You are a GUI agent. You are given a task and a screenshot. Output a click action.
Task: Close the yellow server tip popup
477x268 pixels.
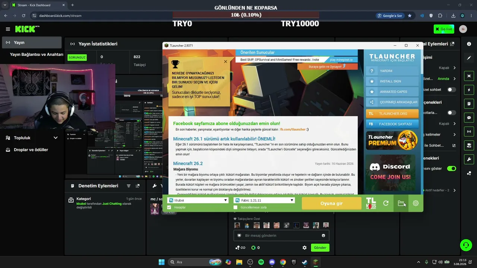click(225, 62)
